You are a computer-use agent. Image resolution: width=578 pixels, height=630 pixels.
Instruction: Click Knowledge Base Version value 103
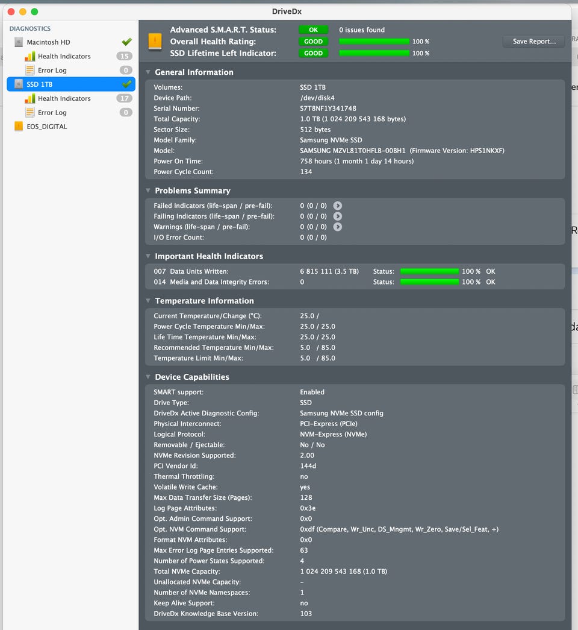(306, 614)
